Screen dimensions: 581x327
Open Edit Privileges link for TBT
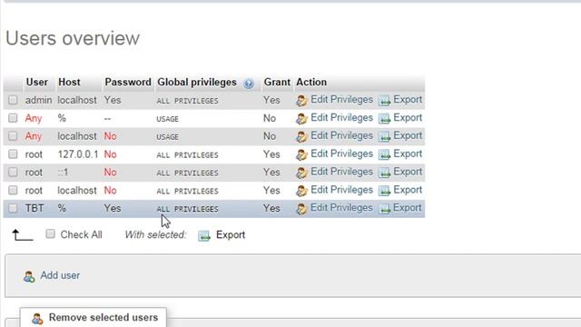[341, 208]
